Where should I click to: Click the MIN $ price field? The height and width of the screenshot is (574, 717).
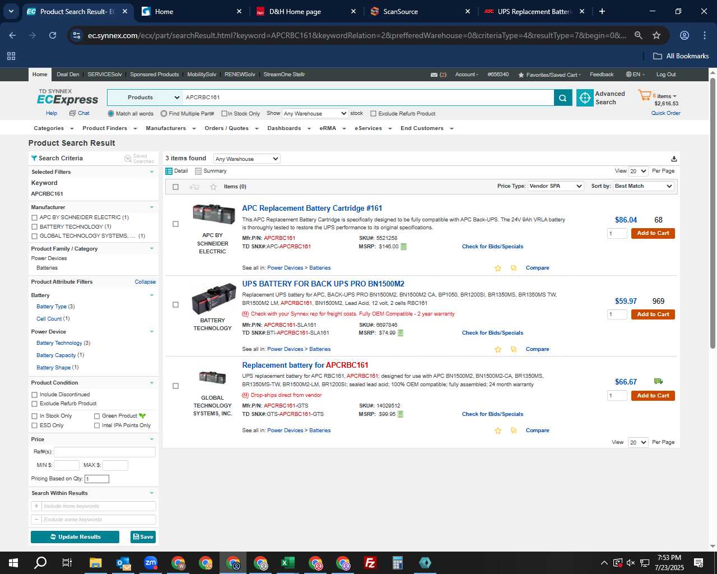pyautogui.click(x=67, y=465)
